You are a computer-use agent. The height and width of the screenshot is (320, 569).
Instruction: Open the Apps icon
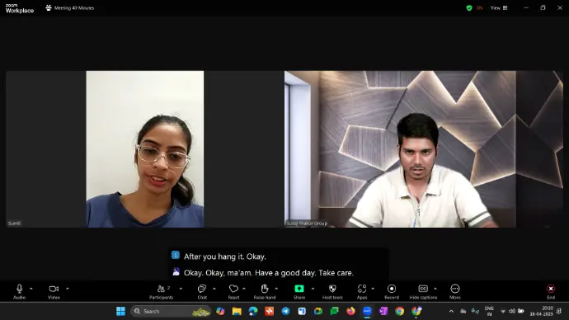point(362,289)
